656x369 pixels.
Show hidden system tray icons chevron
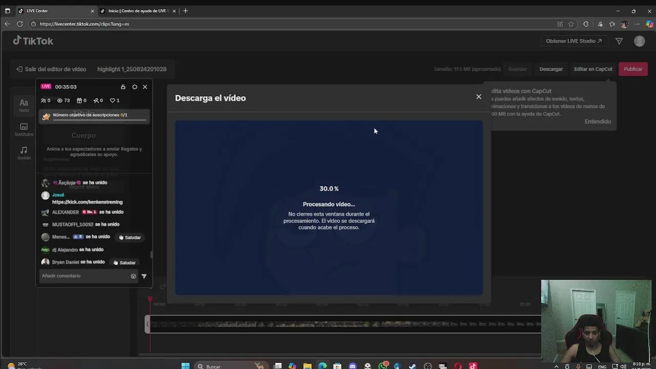(556, 366)
